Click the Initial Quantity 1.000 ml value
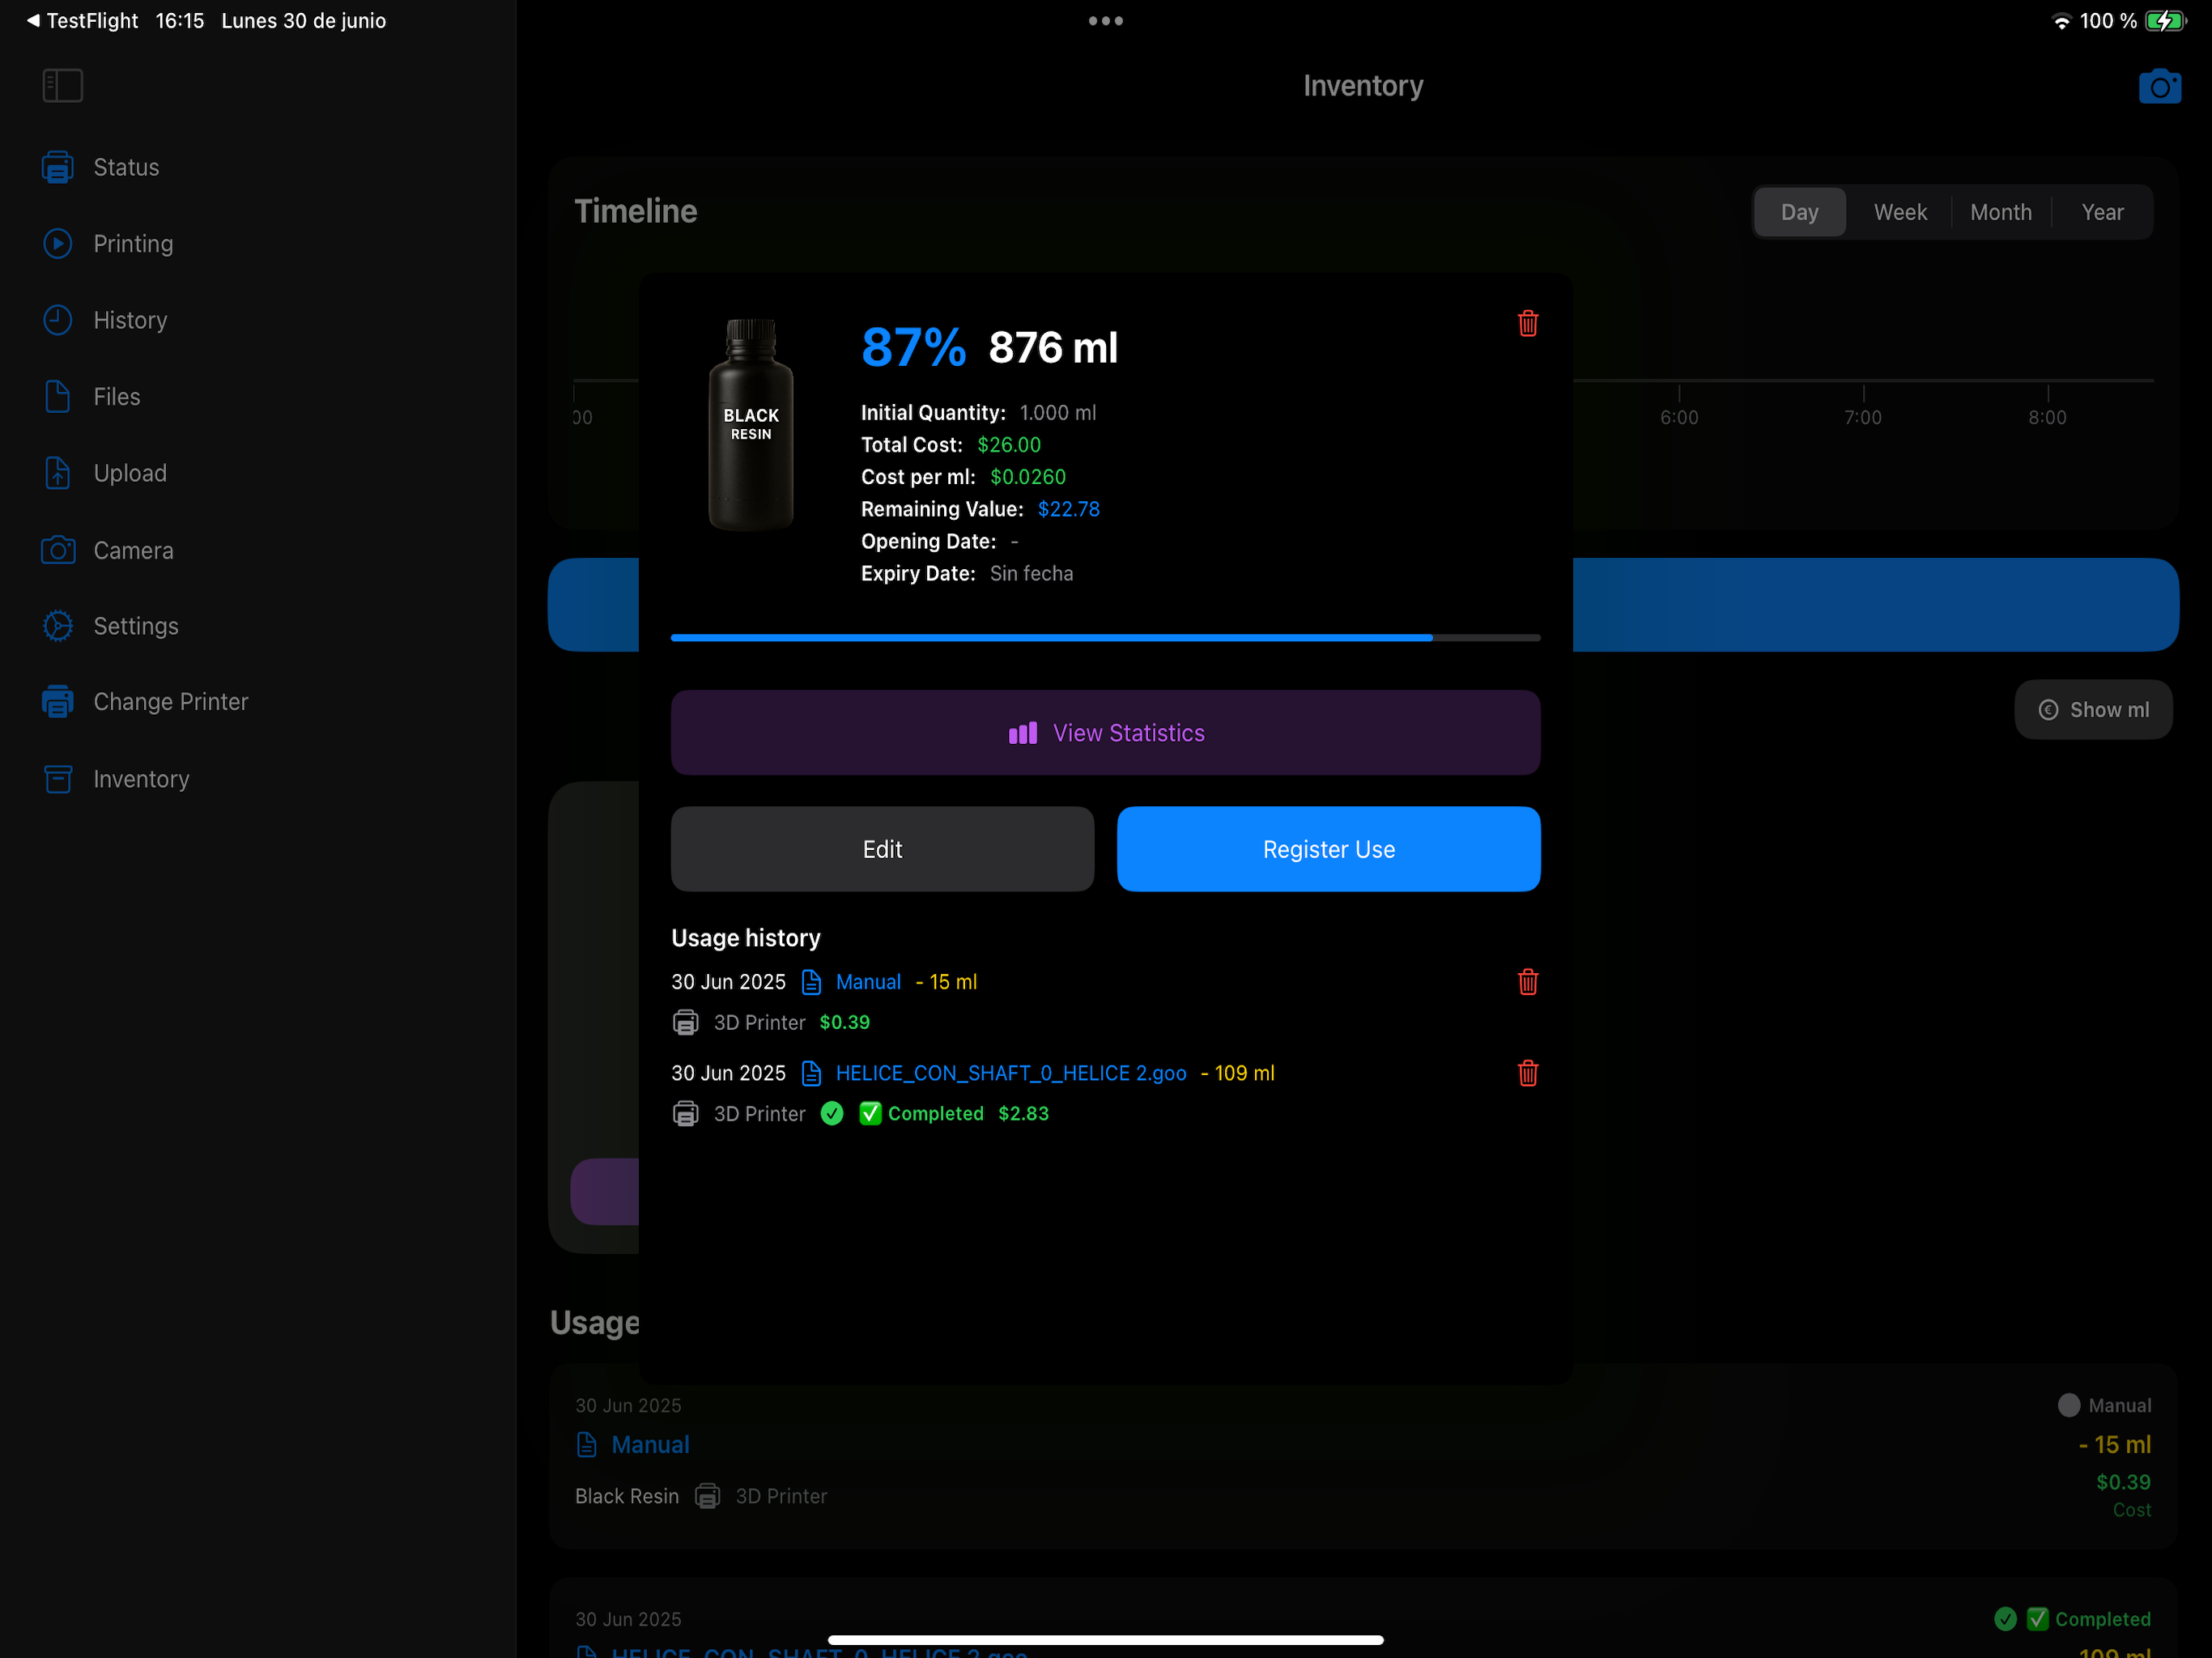Screen dimensions: 2212x1658 pos(1057,413)
